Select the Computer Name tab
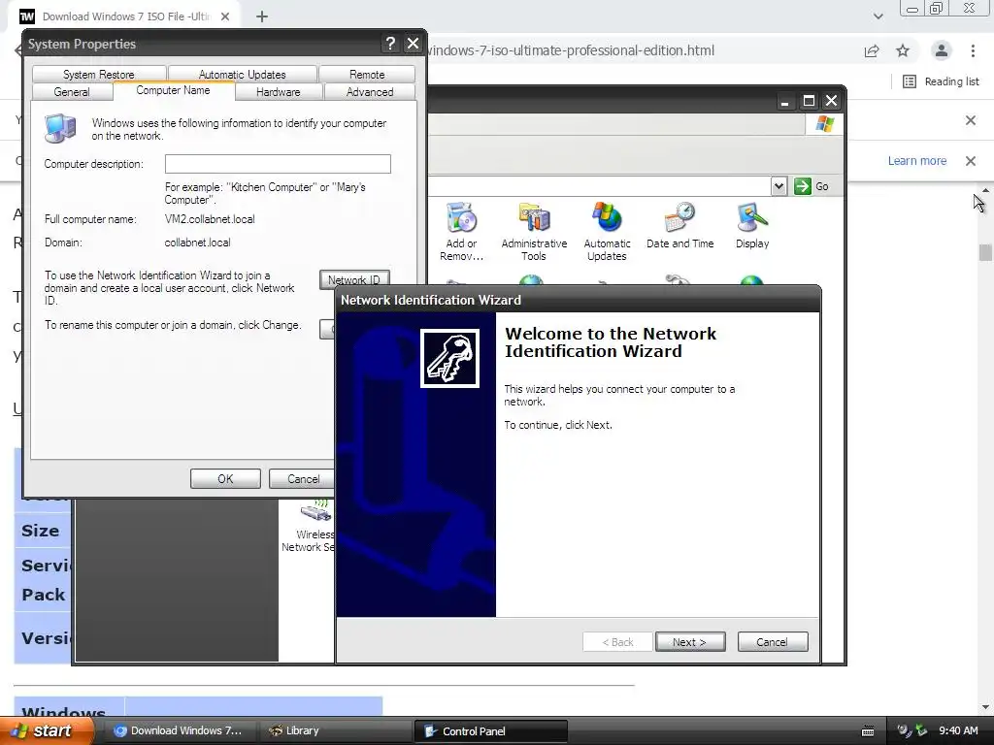The height and width of the screenshot is (745, 994). click(x=173, y=90)
